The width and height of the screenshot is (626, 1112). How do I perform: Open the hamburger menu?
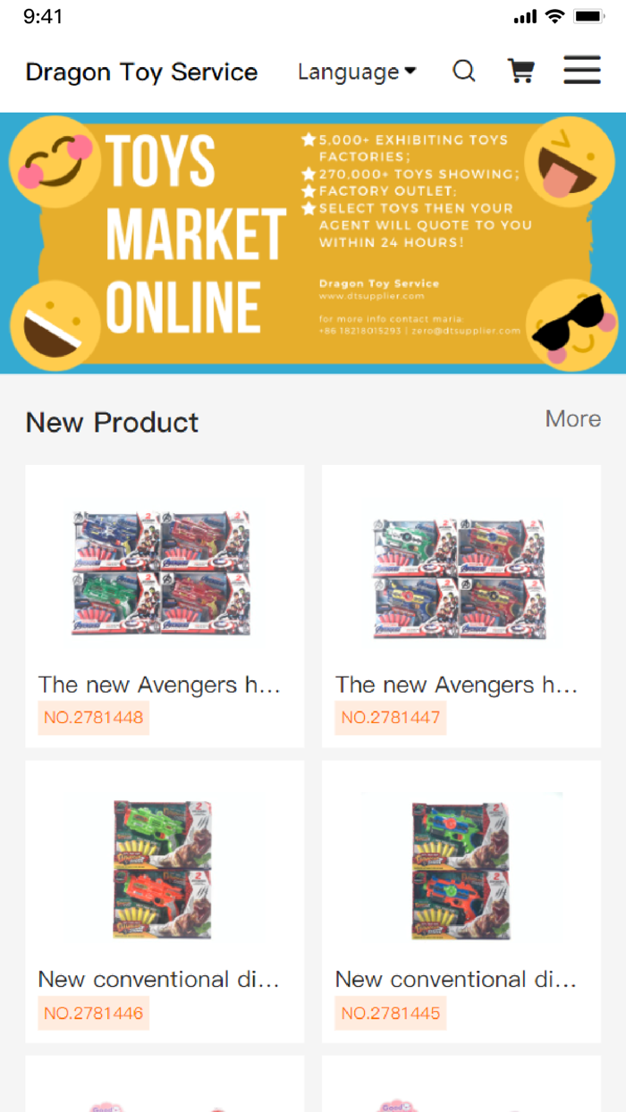[x=581, y=71]
